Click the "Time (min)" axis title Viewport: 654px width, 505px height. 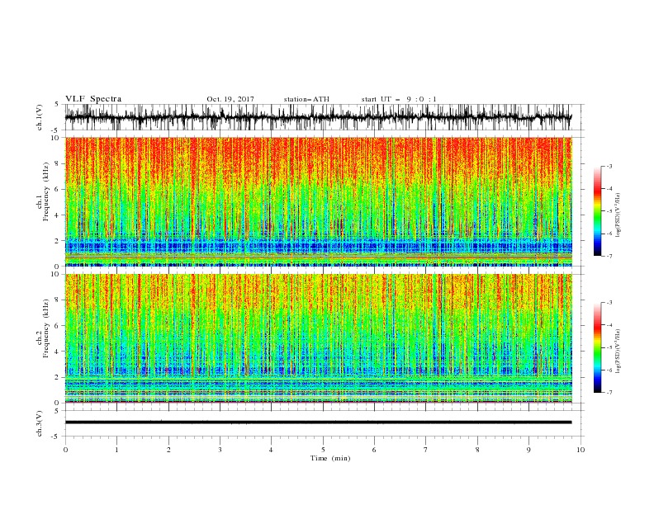[x=330, y=458]
